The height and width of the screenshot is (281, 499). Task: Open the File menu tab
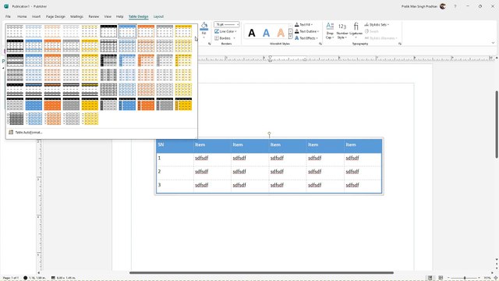coord(8,16)
